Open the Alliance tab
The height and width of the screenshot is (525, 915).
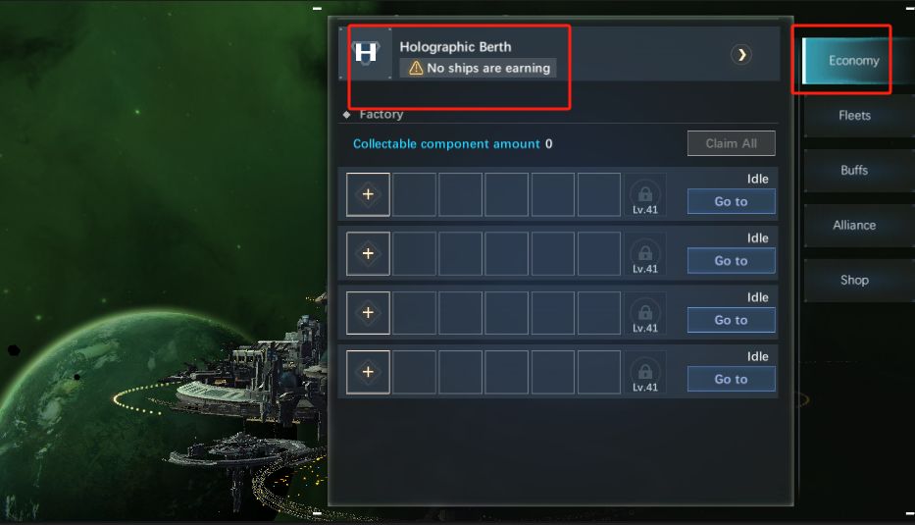[854, 226]
